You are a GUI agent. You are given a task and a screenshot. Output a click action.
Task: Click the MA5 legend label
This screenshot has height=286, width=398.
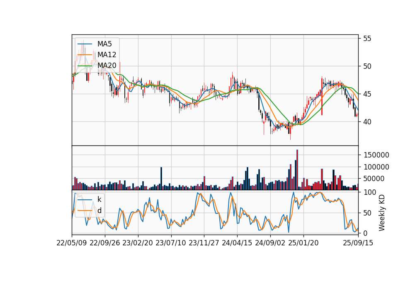tap(104, 44)
